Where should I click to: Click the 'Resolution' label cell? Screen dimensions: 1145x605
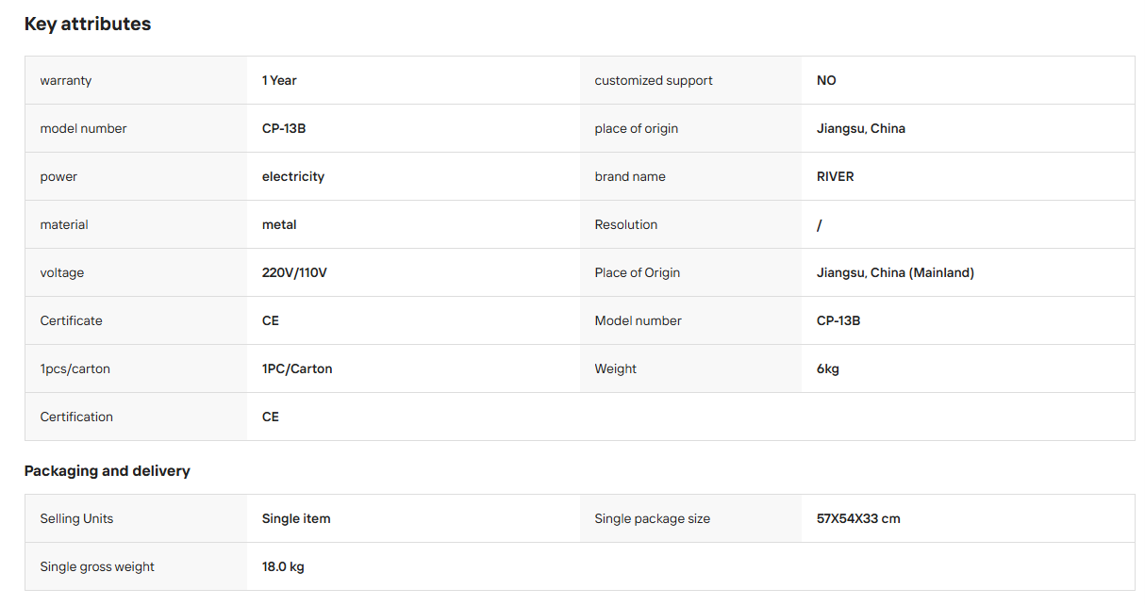pyautogui.click(x=690, y=224)
